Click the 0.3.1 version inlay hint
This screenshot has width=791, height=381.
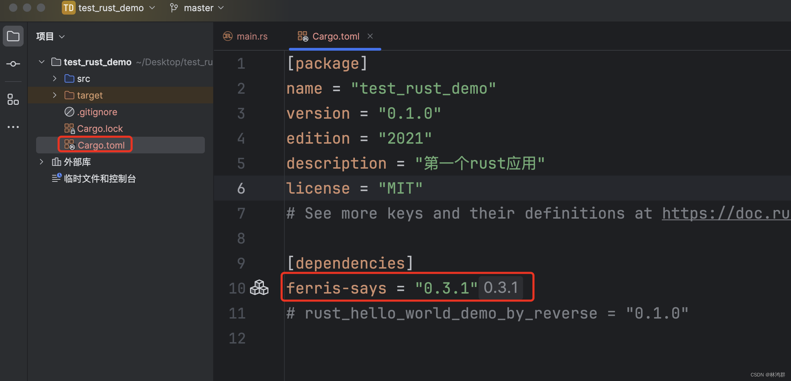[500, 288]
